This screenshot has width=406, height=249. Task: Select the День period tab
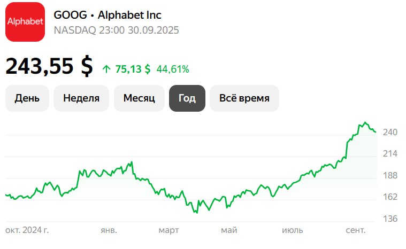click(27, 98)
